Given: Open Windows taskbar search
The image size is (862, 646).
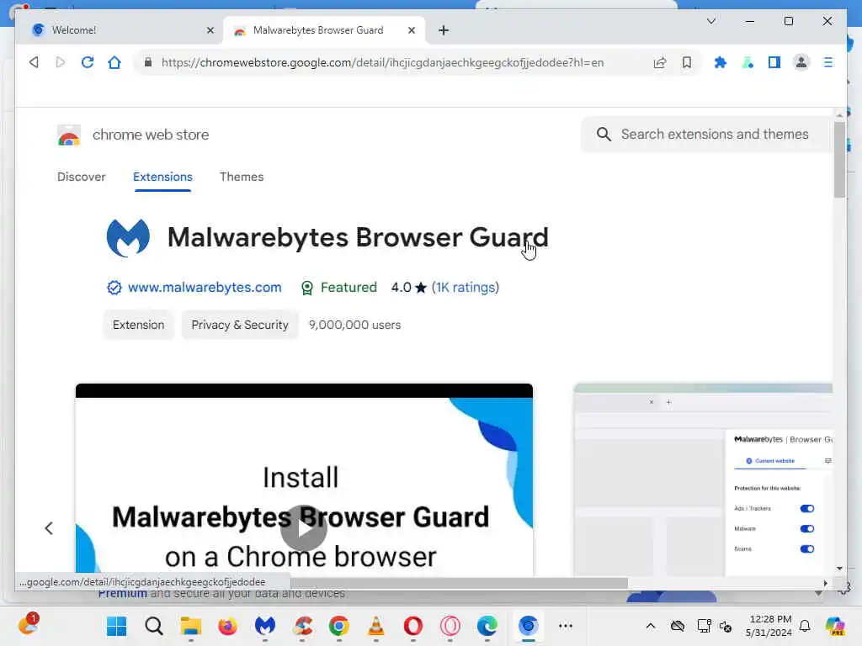Looking at the screenshot, I should [154, 626].
